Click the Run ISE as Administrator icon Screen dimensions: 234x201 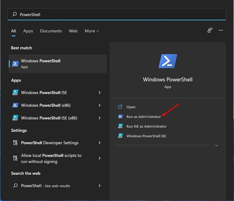click(121, 126)
